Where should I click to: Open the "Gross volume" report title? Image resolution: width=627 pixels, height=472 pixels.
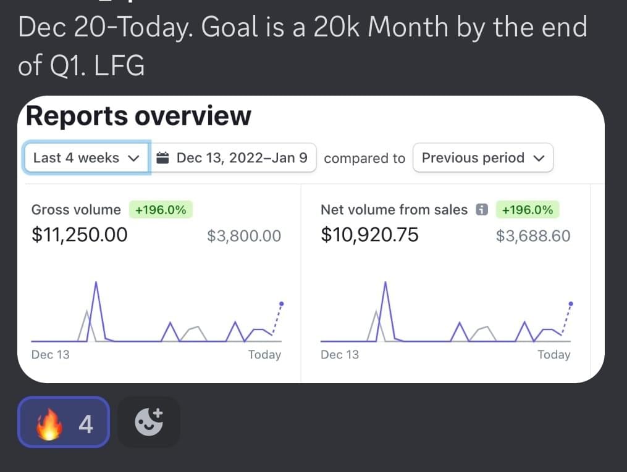[x=76, y=210]
